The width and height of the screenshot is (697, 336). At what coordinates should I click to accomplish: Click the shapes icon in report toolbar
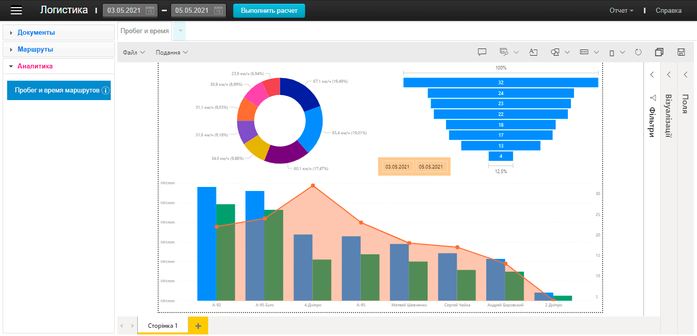555,52
